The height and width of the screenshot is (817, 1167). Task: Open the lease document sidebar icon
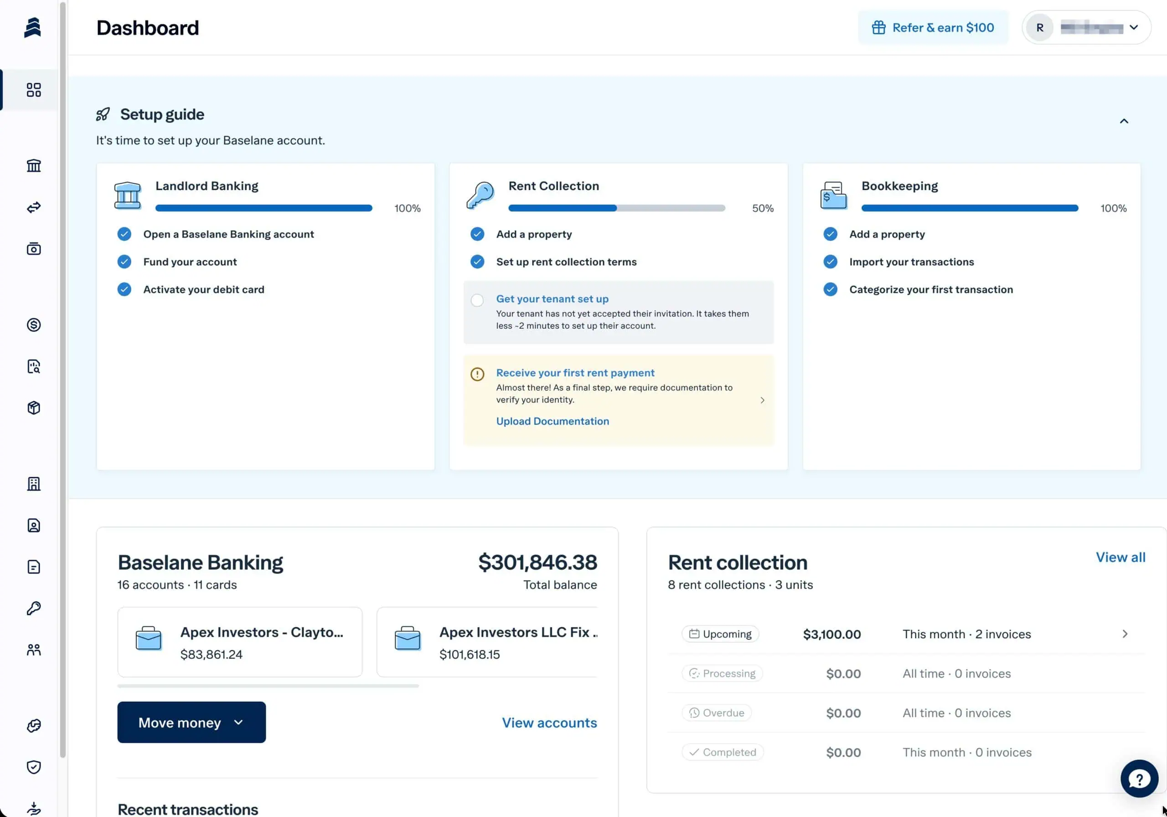[34, 567]
